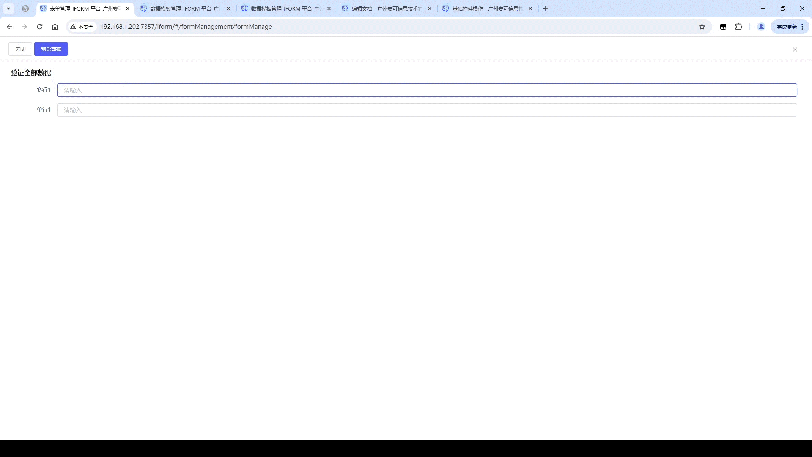The width and height of the screenshot is (812, 457).
Task: Close the preview panel with X icon
Action: click(x=795, y=50)
